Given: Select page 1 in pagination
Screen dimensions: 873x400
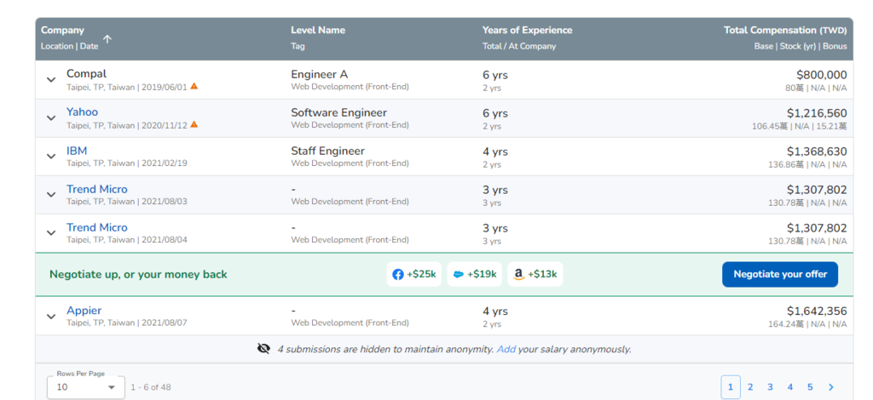Looking at the screenshot, I should coord(731,387).
